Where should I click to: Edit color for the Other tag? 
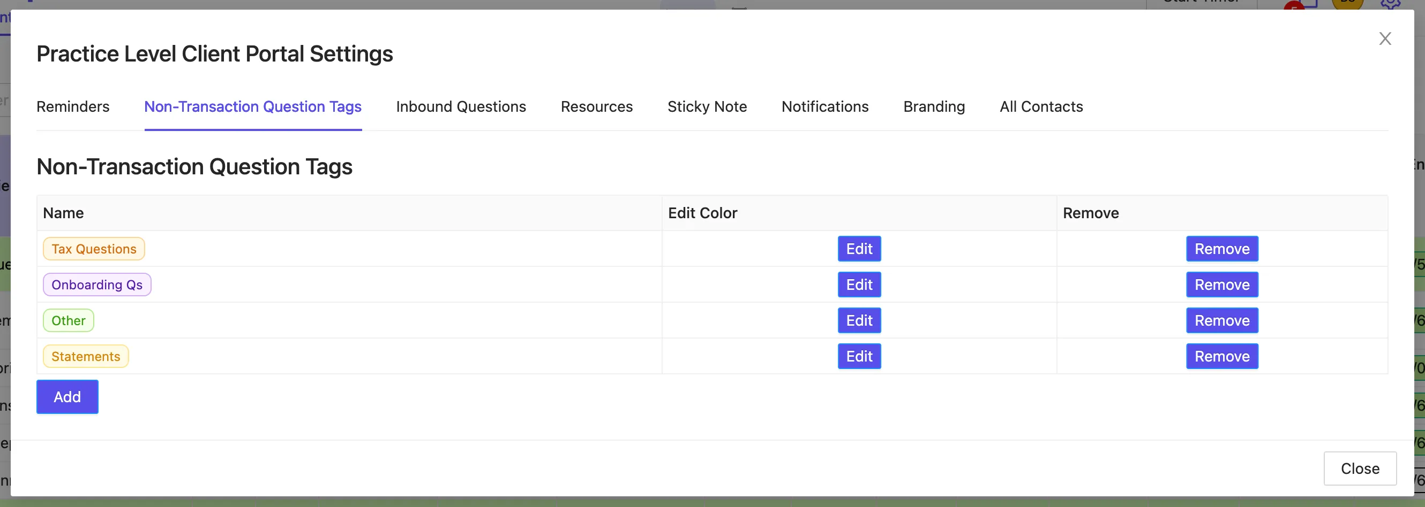click(859, 321)
